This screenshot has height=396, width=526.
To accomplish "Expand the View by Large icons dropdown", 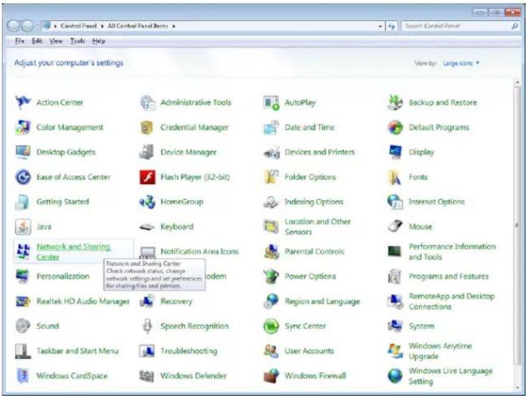I will coord(461,63).
